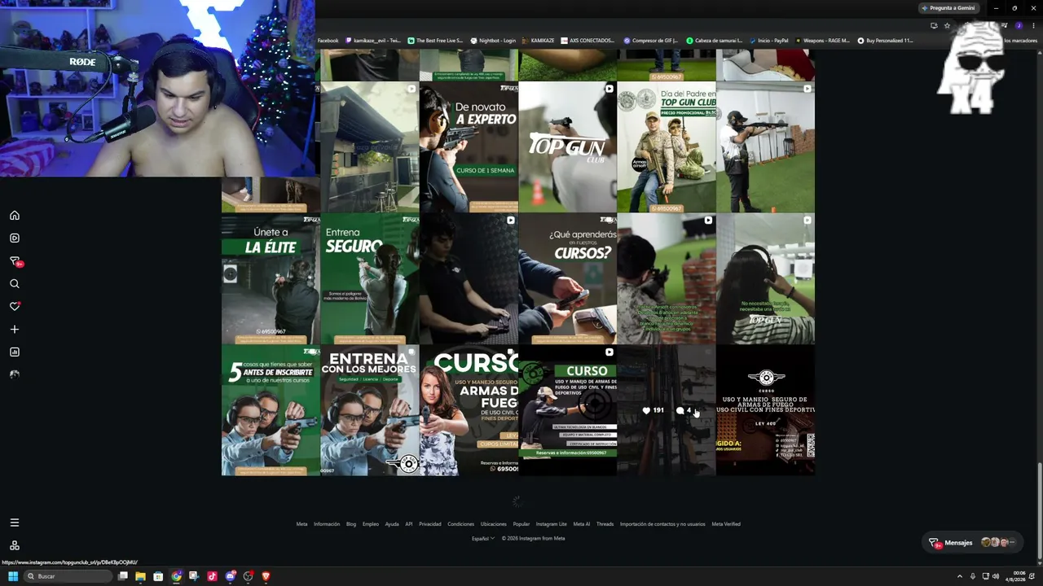This screenshot has width=1043, height=586.
Task: Show hidden system tray icons
Action: click(x=961, y=576)
